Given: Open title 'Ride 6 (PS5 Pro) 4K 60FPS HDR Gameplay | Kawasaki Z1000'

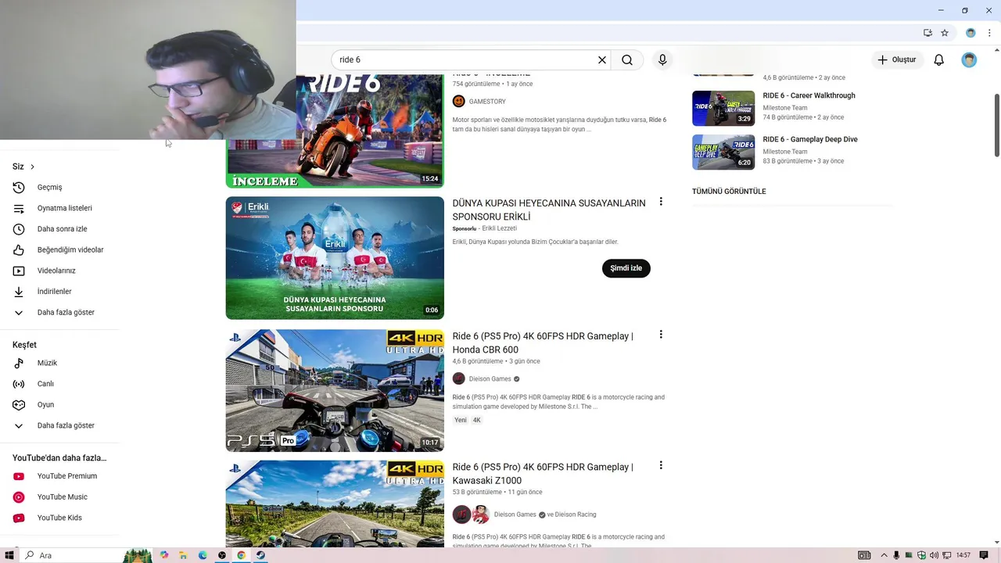Looking at the screenshot, I should click(x=543, y=474).
